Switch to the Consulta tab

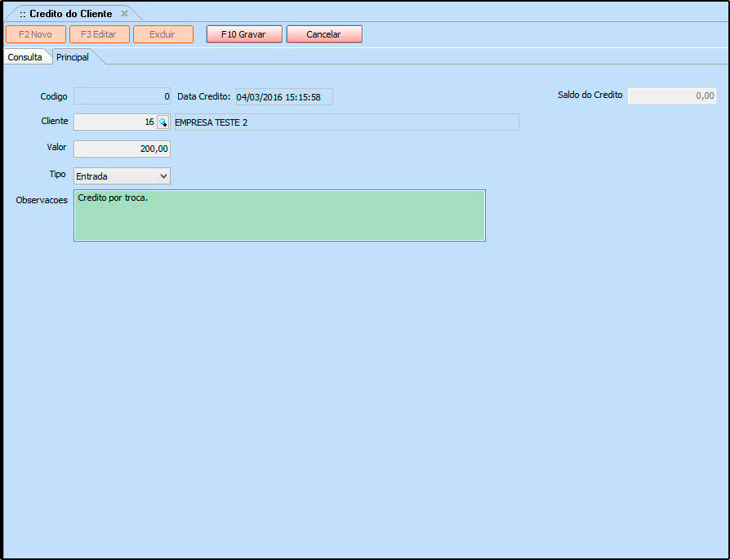coord(25,57)
